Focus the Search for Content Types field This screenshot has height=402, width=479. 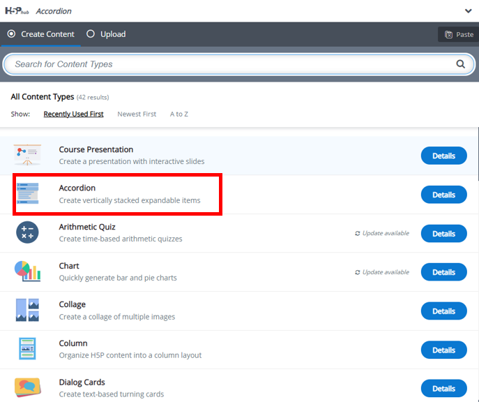click(x=230, y=64)
